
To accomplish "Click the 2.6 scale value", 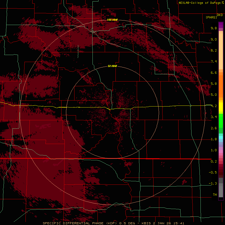I will point(214,128).
